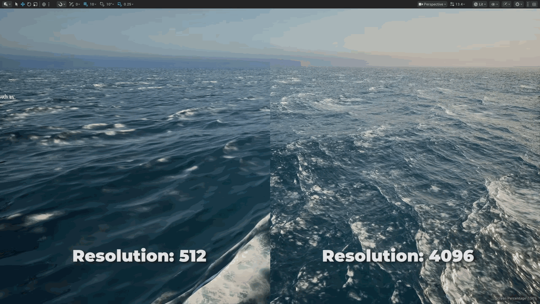This screenshot has width=540, height=304.
Task: Activate the Translate move tool
Action: 23,4
